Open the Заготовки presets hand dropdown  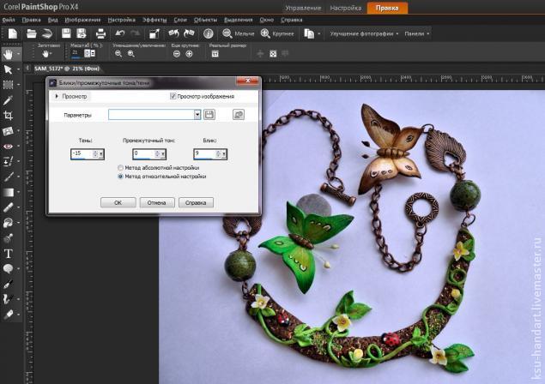[x=47, y=54]
